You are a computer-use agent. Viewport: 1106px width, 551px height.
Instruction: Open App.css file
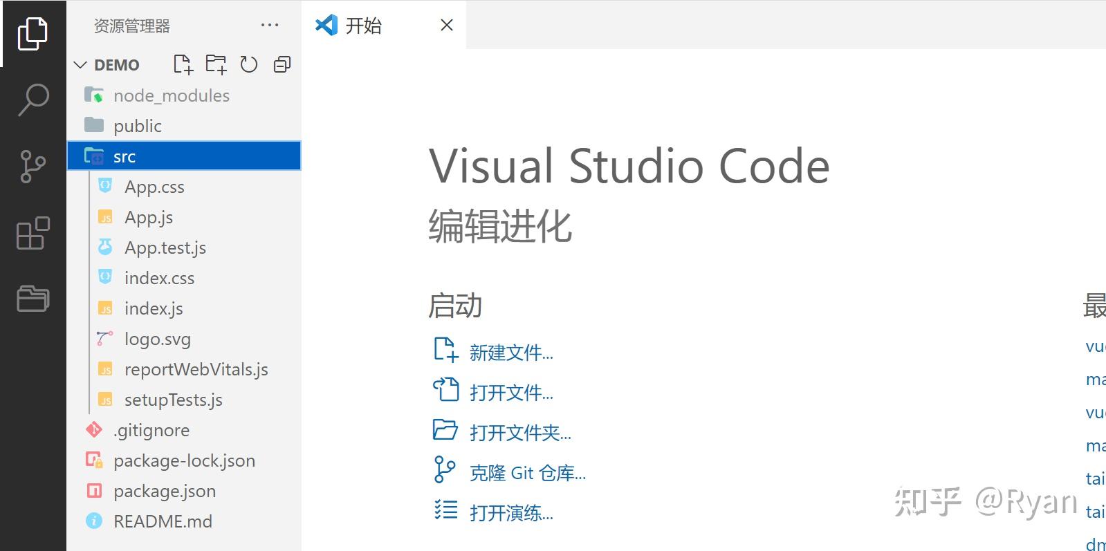(184, 187)
